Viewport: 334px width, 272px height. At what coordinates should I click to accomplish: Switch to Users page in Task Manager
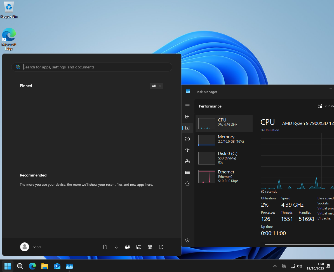187,161
